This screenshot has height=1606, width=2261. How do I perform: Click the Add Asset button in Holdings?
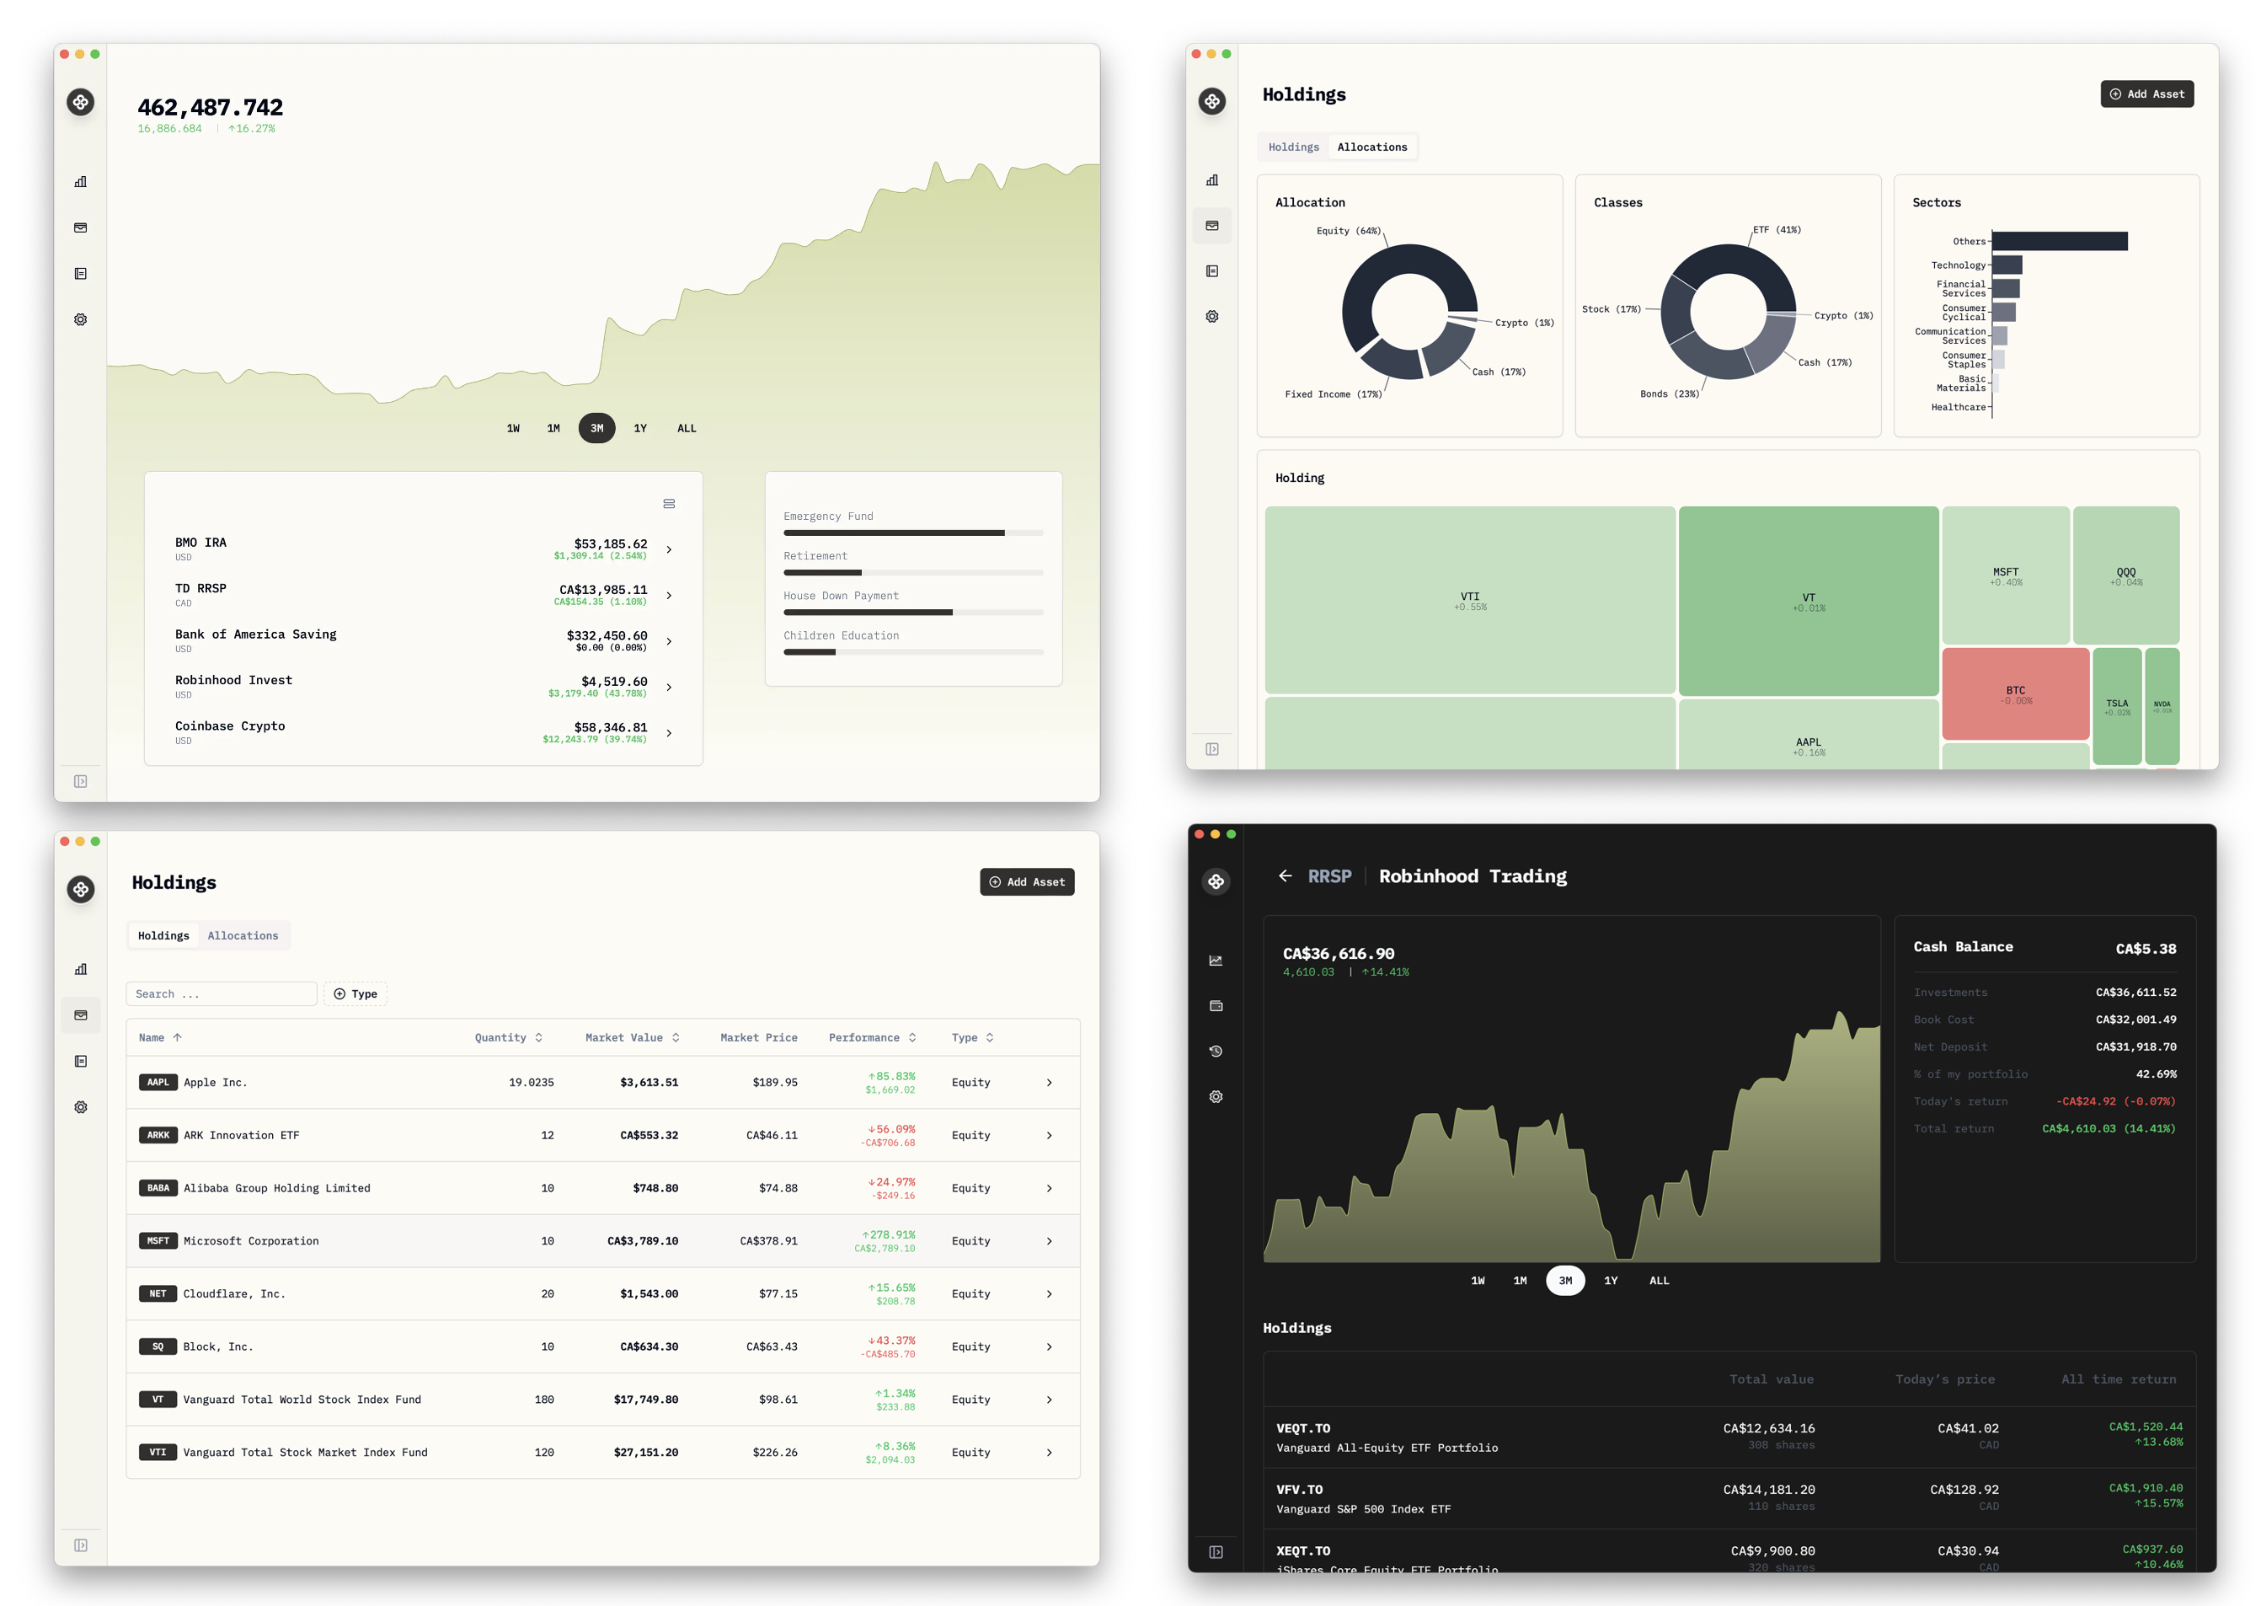1029,881
